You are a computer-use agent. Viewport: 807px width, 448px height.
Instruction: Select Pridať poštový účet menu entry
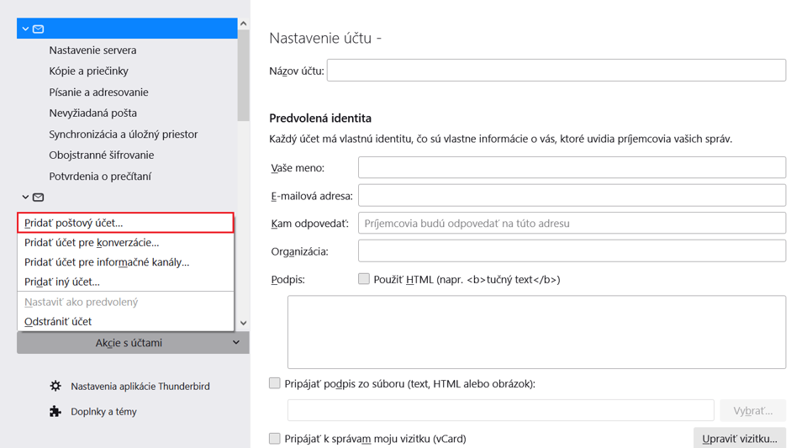coord(125,223)
